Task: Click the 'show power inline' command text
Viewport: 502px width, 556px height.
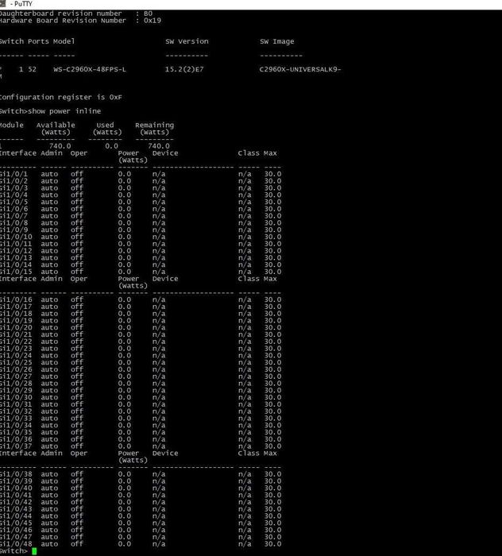Action: point(64,111)
